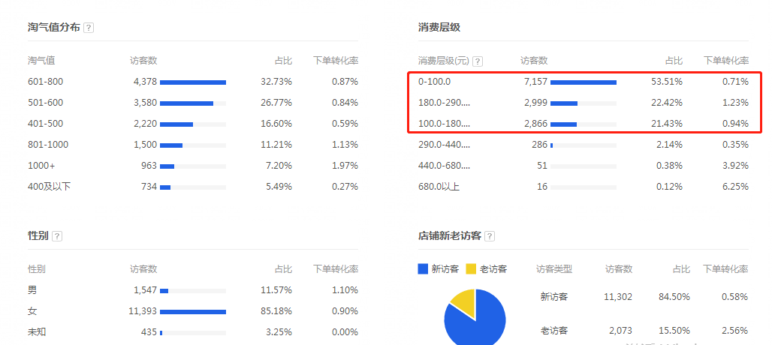Image resolution: width=772 pixels, height=345 pixels.
Task: Click the bar in the 501-600 row
Action: point(193,103)
